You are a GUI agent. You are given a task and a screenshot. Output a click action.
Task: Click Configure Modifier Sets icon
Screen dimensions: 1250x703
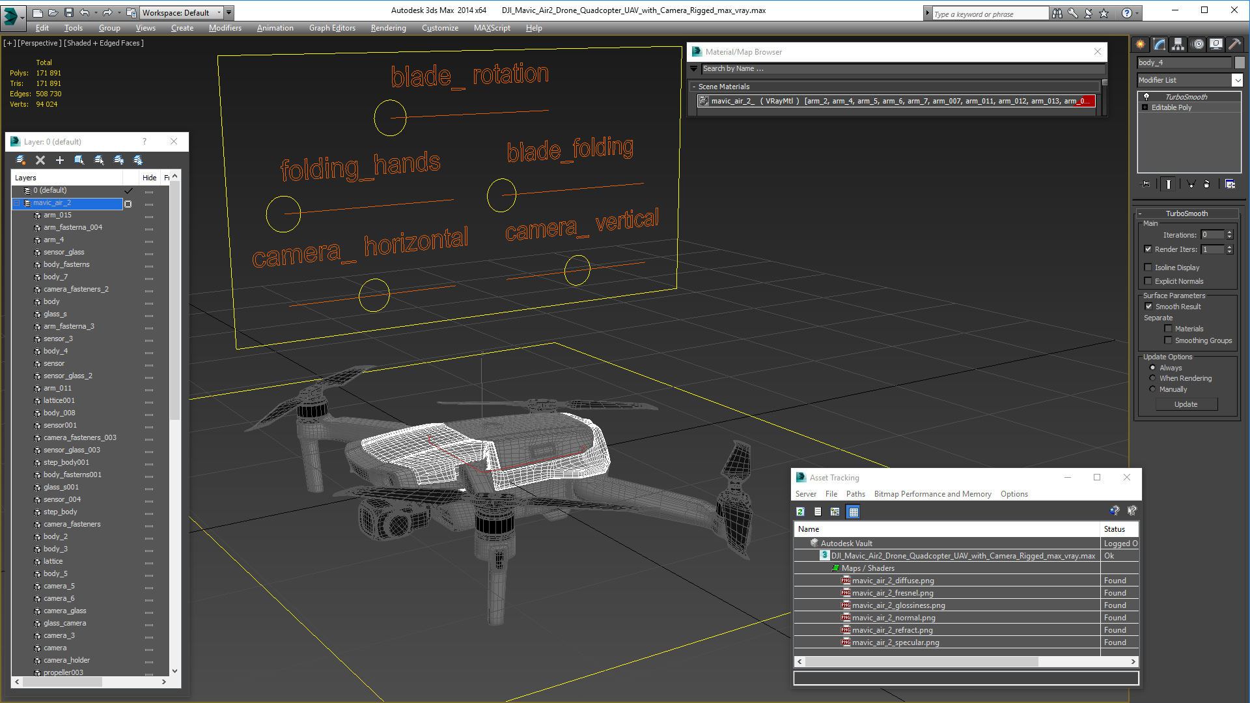(1230, 184)
